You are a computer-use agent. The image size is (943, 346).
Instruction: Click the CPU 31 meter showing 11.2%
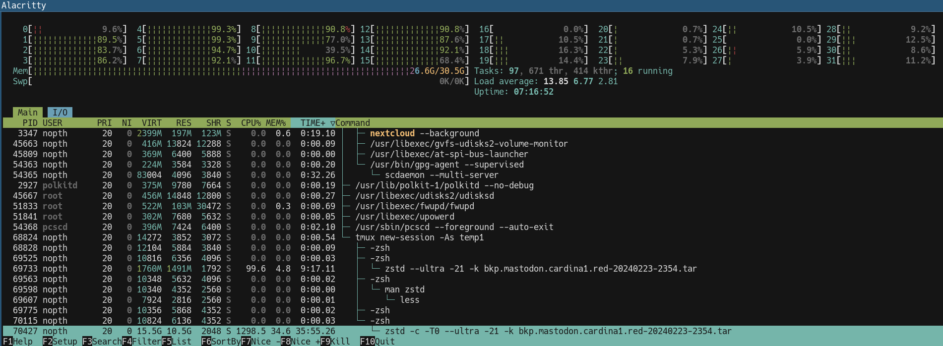[881, 60]
